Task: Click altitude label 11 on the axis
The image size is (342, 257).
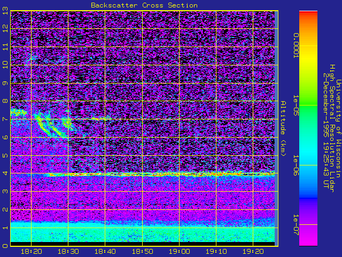Action: (x=5, y=47)
